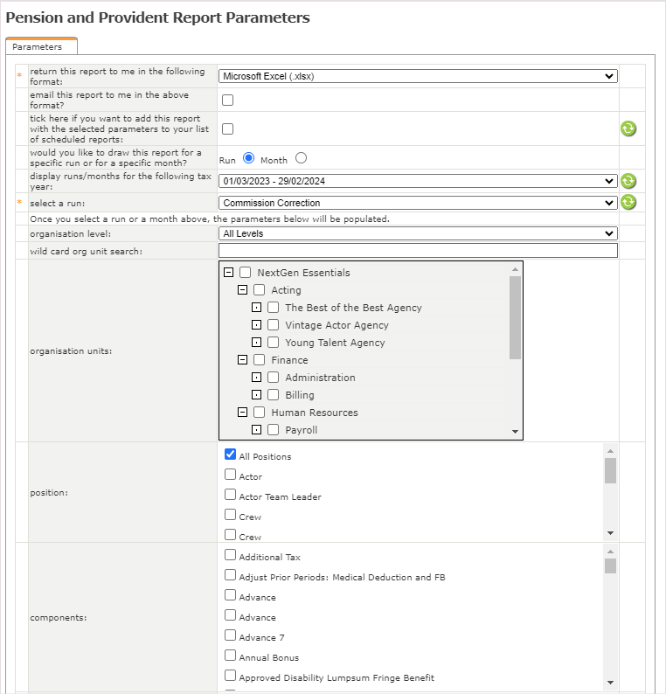This screenshot has width=666, height=694.
Task: Check the Vintage Actor Agency org unit
Action: (x=274, y=325)
